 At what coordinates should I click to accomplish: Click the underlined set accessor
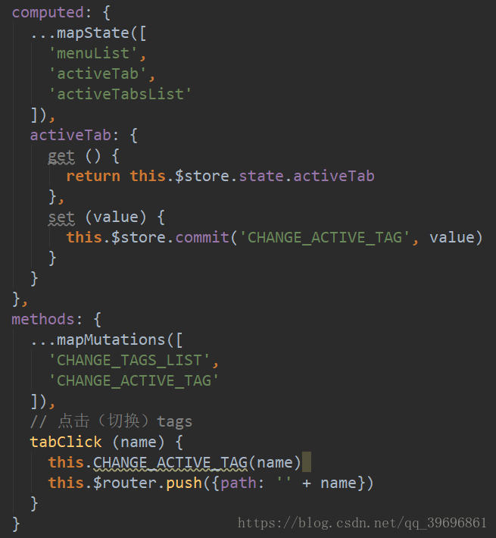point(61,217)
